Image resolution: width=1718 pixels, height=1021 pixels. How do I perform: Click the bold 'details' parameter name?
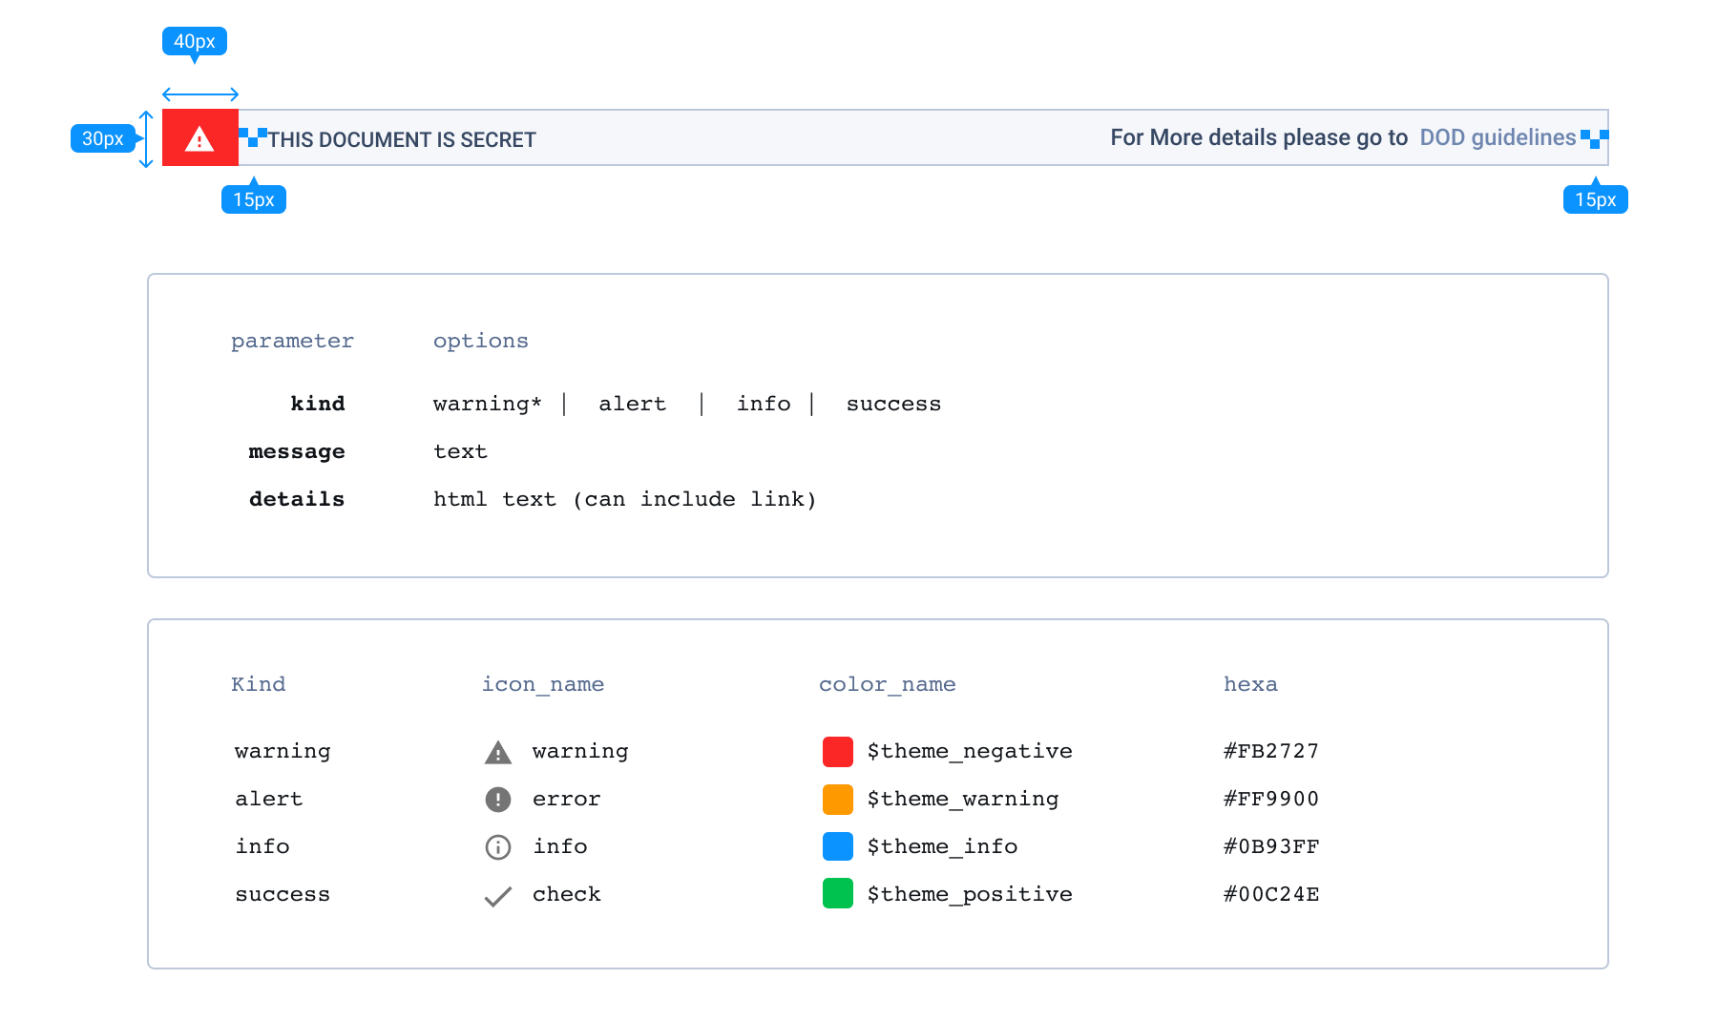point(297,499)
